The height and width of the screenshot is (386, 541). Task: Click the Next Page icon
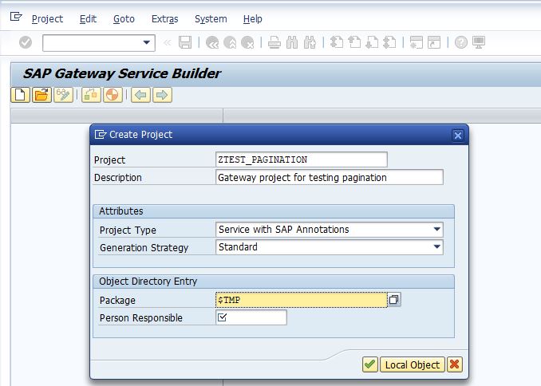tap(372, 42)
